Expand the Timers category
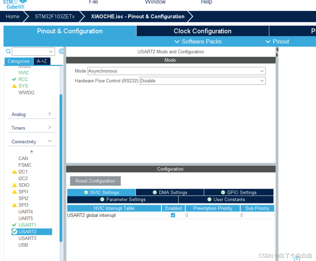Viewport: 316px width, 261px height. pos(32,128)
